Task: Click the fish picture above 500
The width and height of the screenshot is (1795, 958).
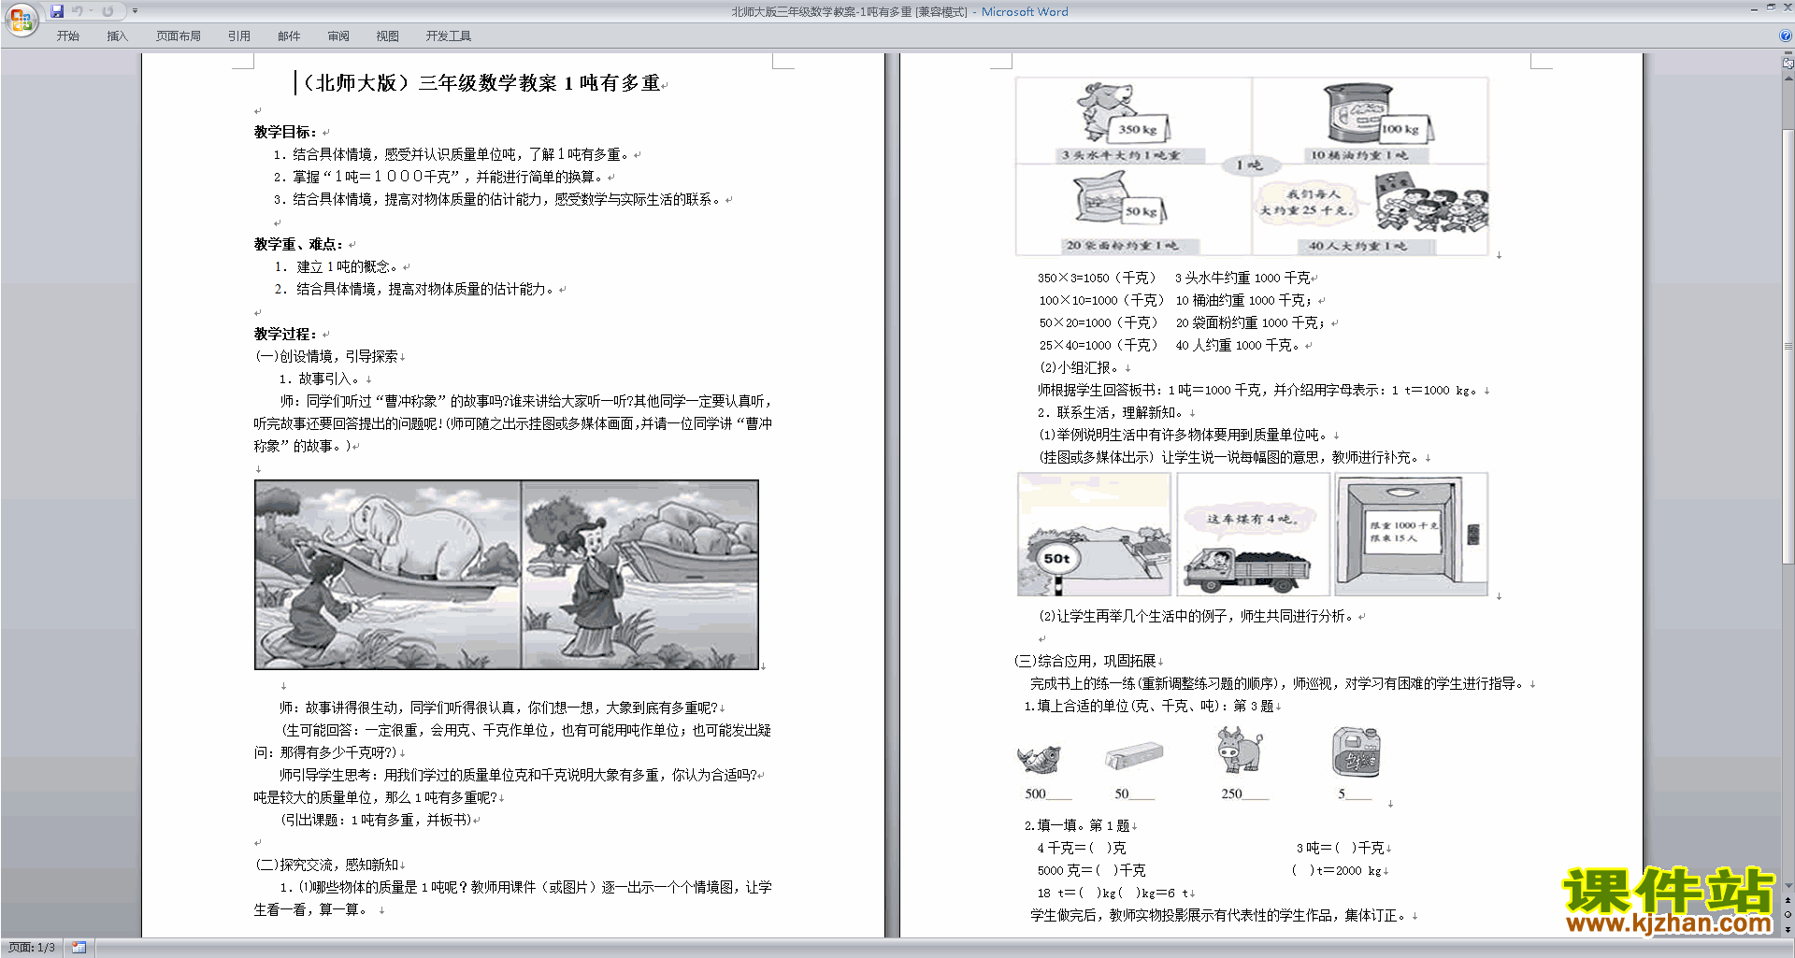Action: coord(1039,758)
